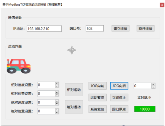The image size is (165, 126).
Task: Click the 绝对速度设置 label text
Action: (x=22, y=103)
